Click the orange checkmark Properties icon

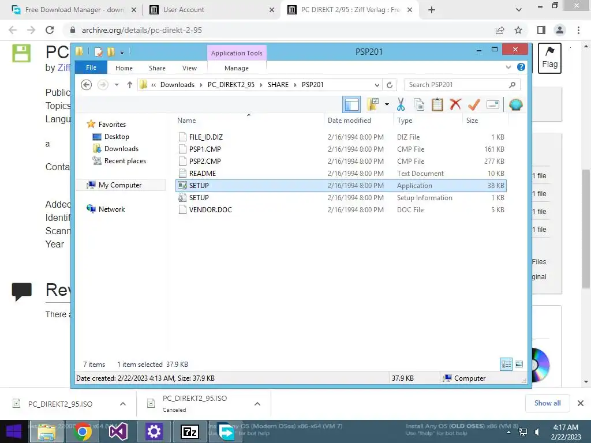[474, 104]
